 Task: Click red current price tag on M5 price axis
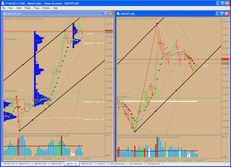225,59
